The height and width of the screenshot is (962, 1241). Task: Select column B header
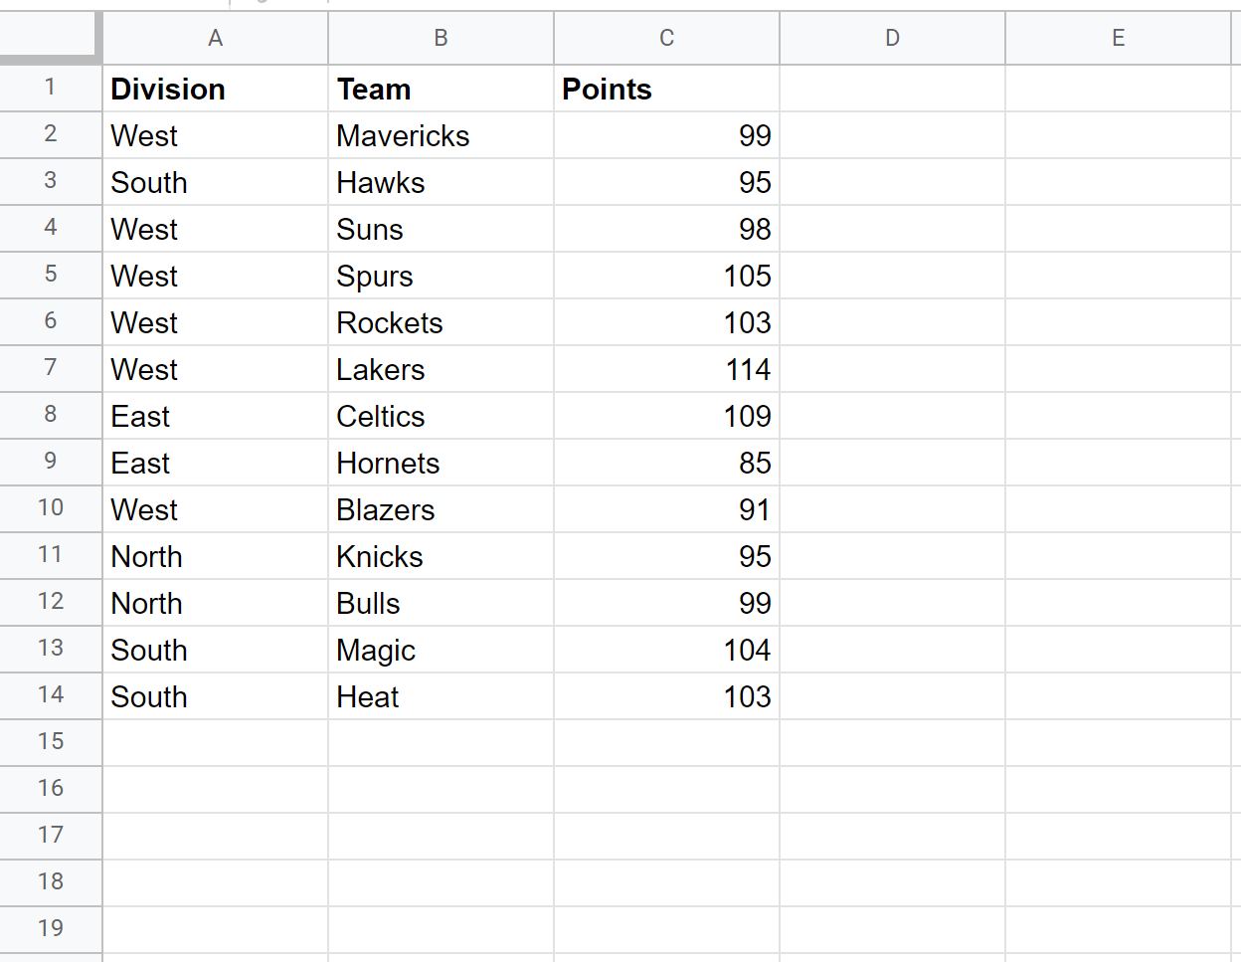pyautogui.click(x=441, y=38)
